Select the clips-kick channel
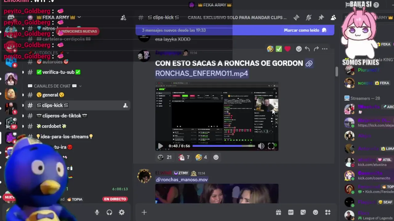 77,105
